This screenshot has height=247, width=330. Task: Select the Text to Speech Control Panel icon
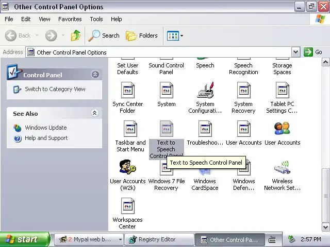(166, 129)
